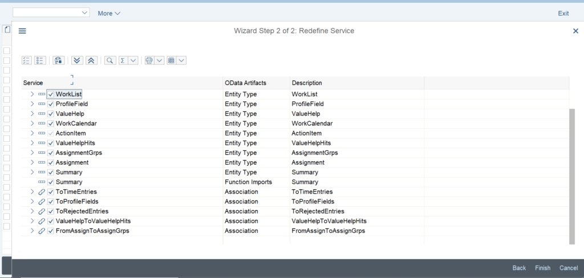
Task: Open the Sigma total dropdown arrow
Action: pos(133,60)
